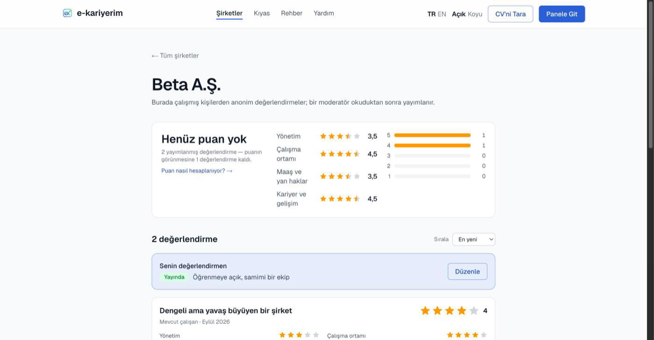
Task: Open the Şirketler tab
Action: tap(229, 13)
